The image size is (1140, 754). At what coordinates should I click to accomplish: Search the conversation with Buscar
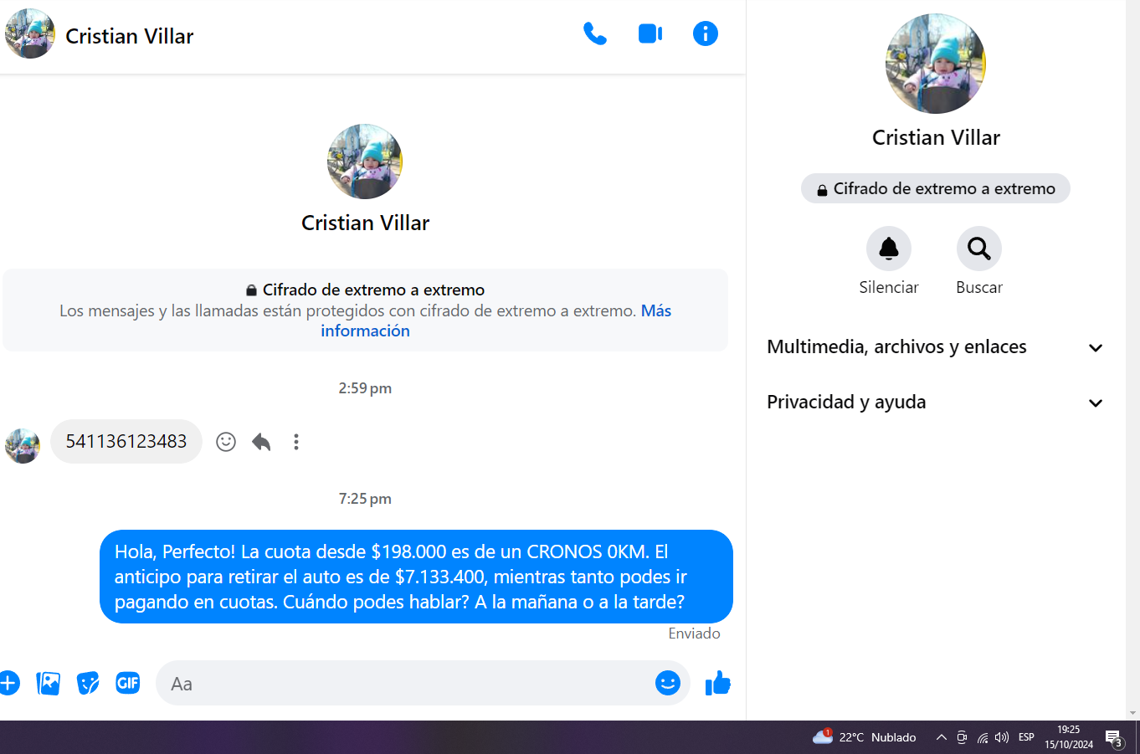tap(979, 249)
